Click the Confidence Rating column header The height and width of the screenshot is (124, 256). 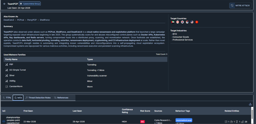127,111
